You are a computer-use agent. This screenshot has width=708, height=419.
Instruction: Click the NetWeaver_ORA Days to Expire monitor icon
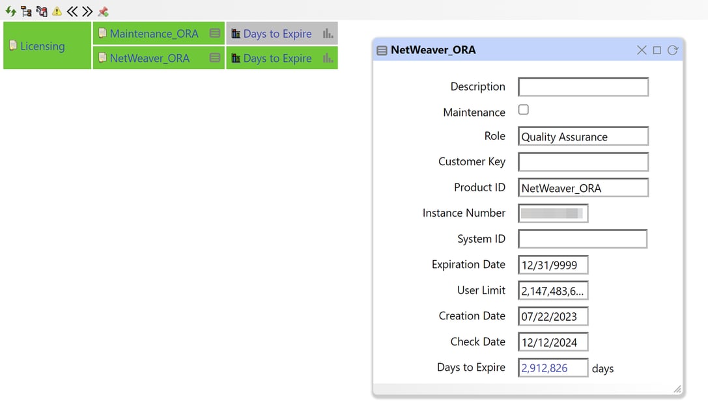(236, 58)
